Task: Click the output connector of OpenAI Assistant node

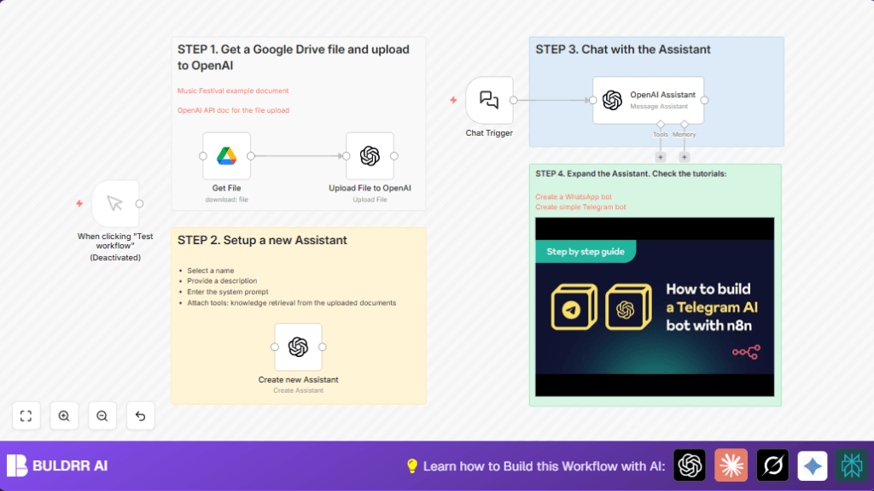Action: pyautogui.click(x=704, y=101)
